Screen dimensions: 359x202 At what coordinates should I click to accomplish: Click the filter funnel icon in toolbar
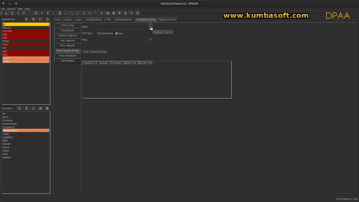(30, 13)
